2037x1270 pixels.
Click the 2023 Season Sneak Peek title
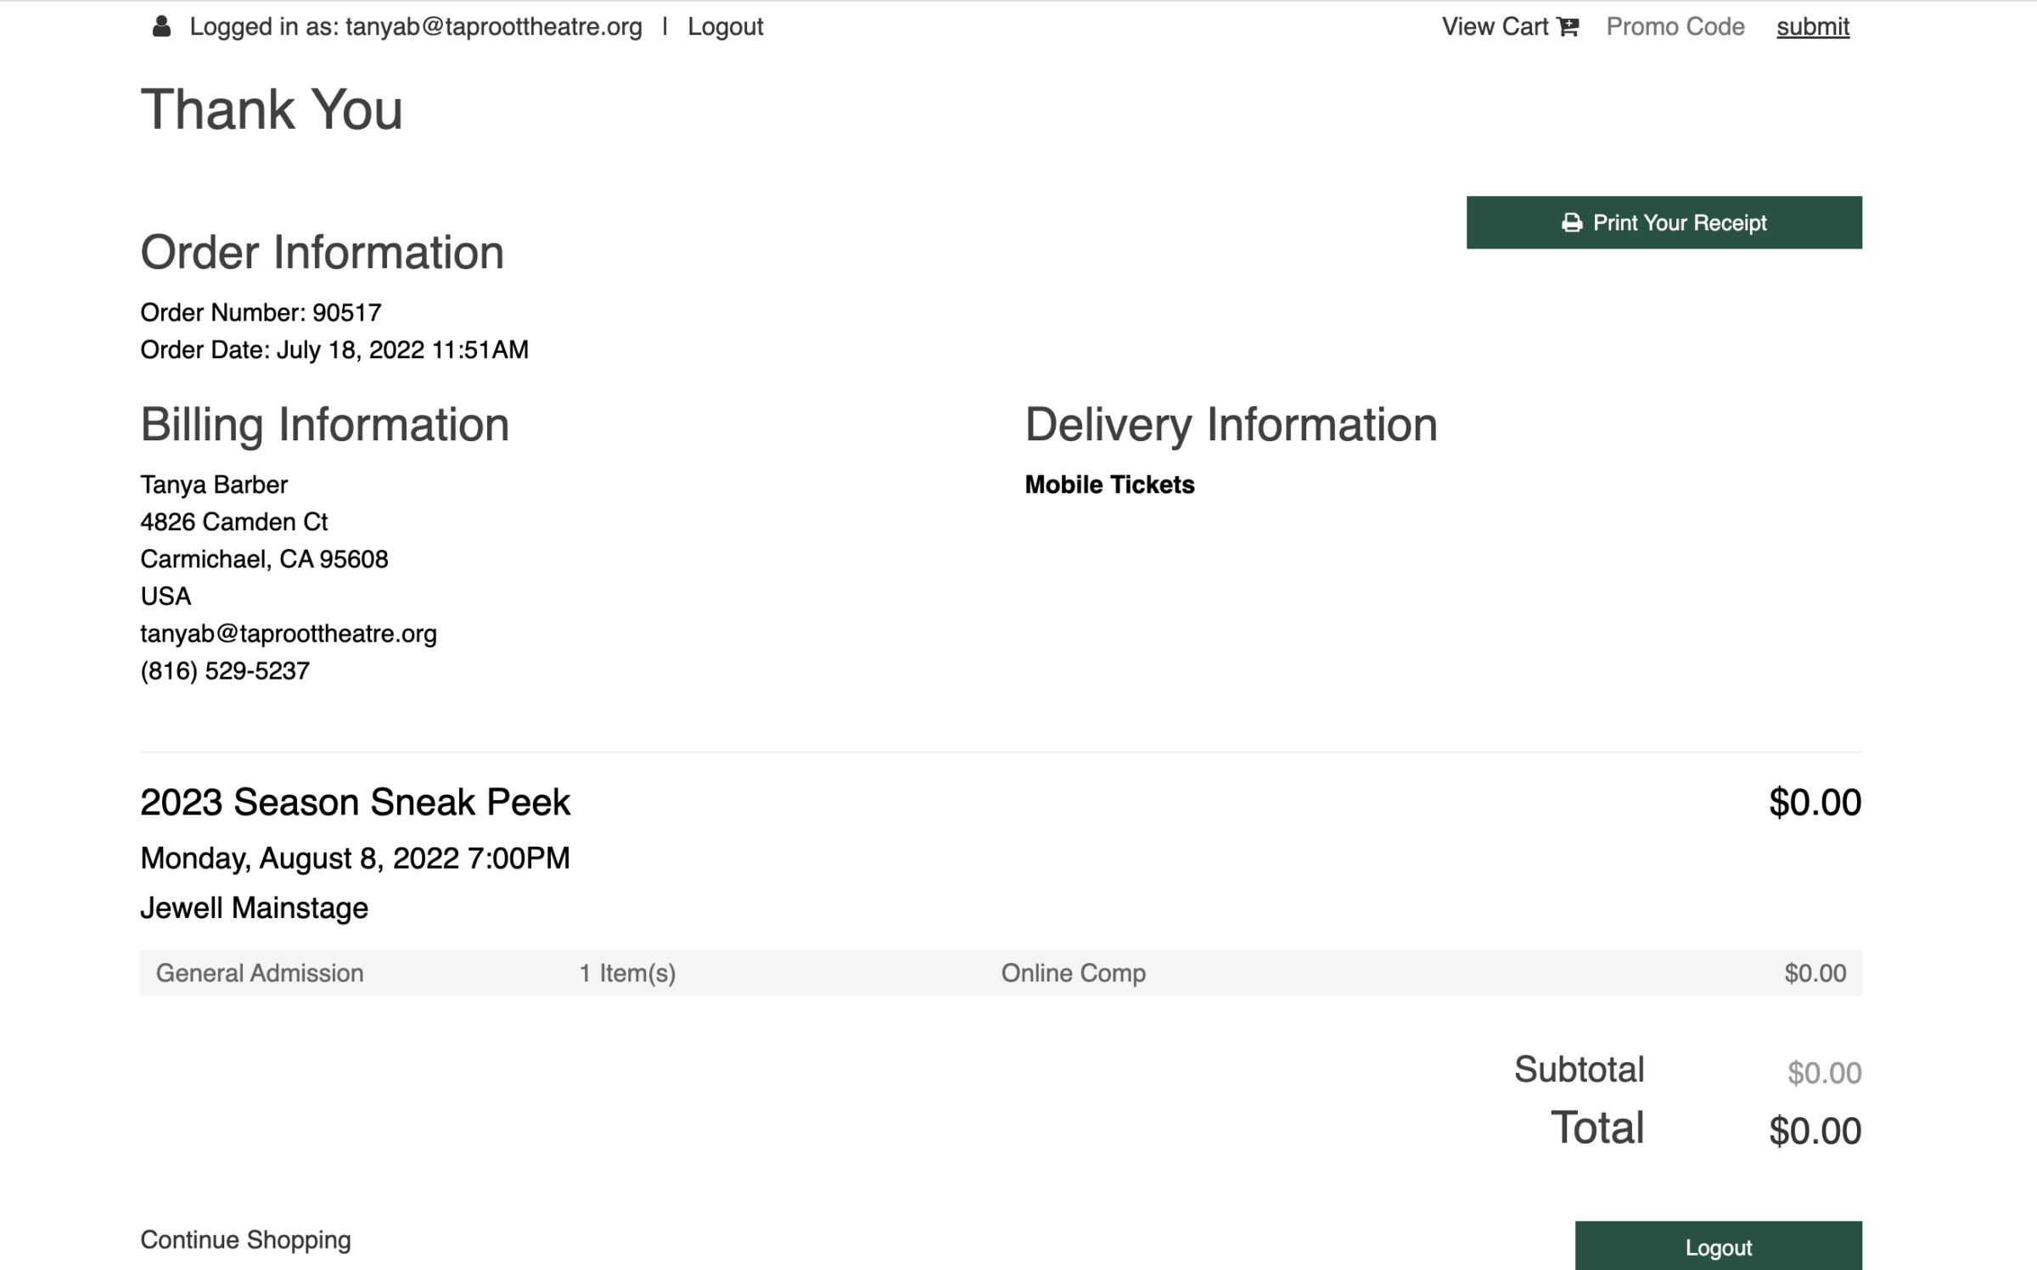point(355,803)
